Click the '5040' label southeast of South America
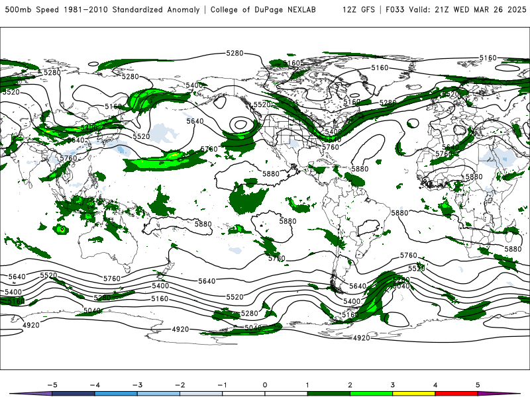The width and height of the screenshot is (530, 397). (401, 287)
